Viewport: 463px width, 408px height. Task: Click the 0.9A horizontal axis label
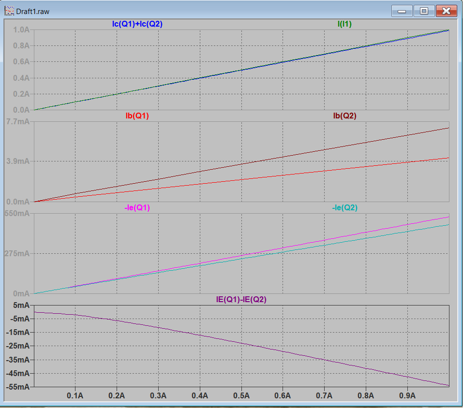pos(407,395)
